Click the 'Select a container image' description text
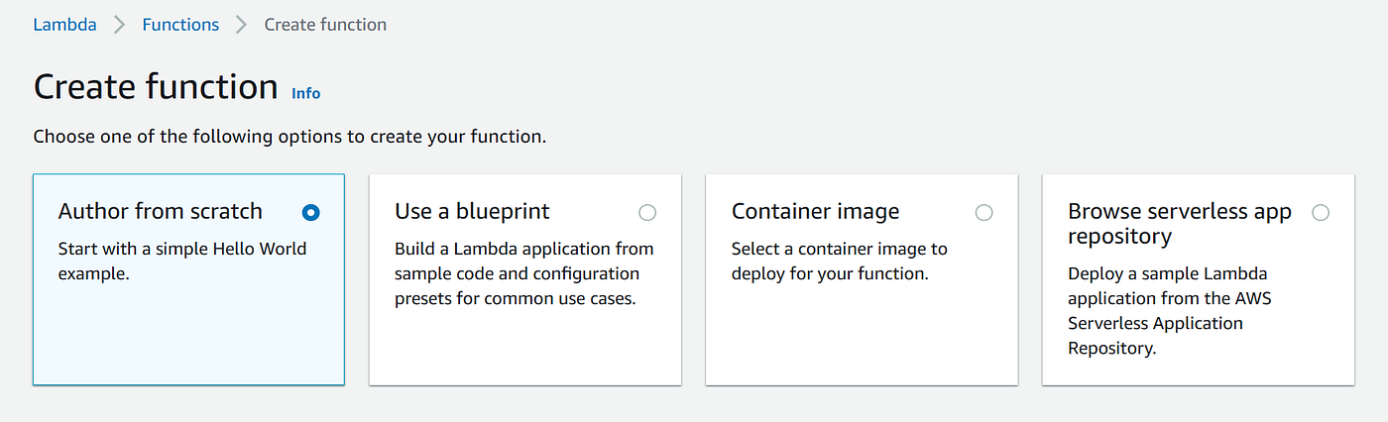Image resolution: width=1388 pixels, height=422 pixels. (839, 261)
